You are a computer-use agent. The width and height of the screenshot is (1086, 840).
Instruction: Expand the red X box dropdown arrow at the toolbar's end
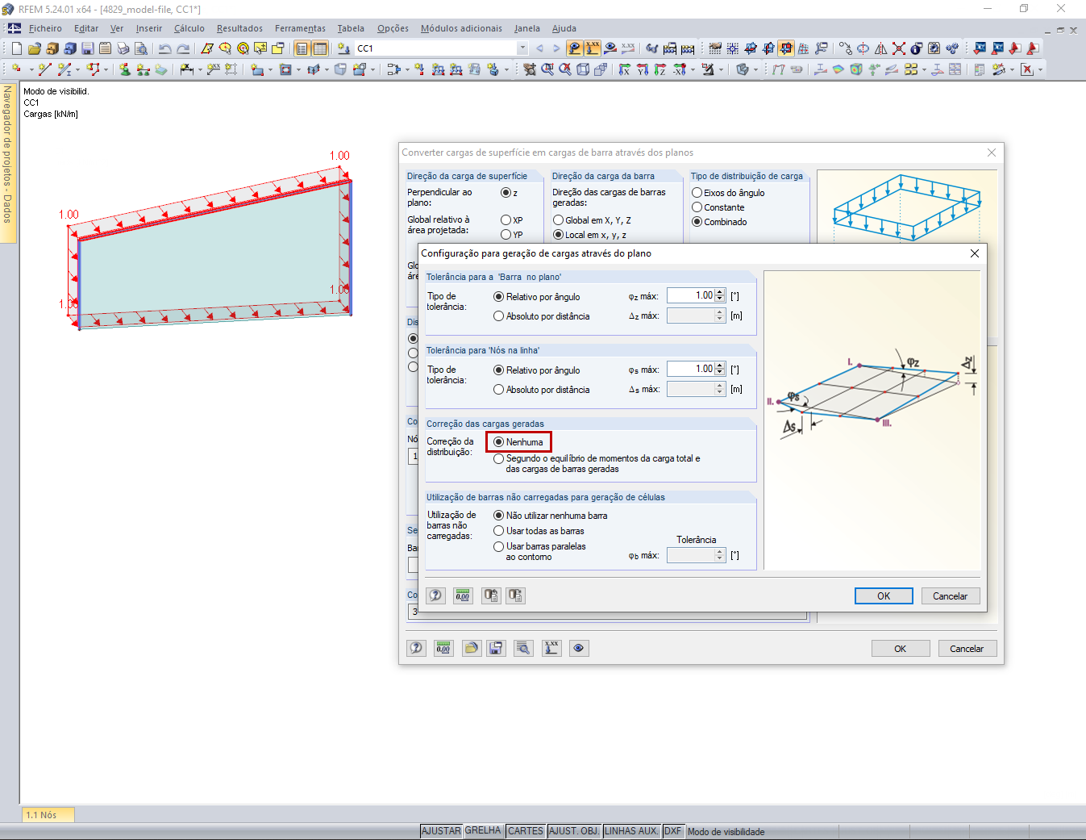[x=1040, y=70]
